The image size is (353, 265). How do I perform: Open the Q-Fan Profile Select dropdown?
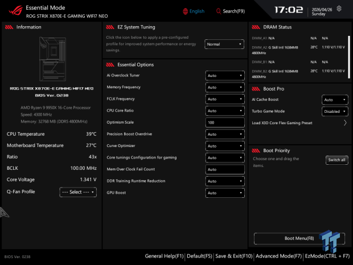click(78, 192)
